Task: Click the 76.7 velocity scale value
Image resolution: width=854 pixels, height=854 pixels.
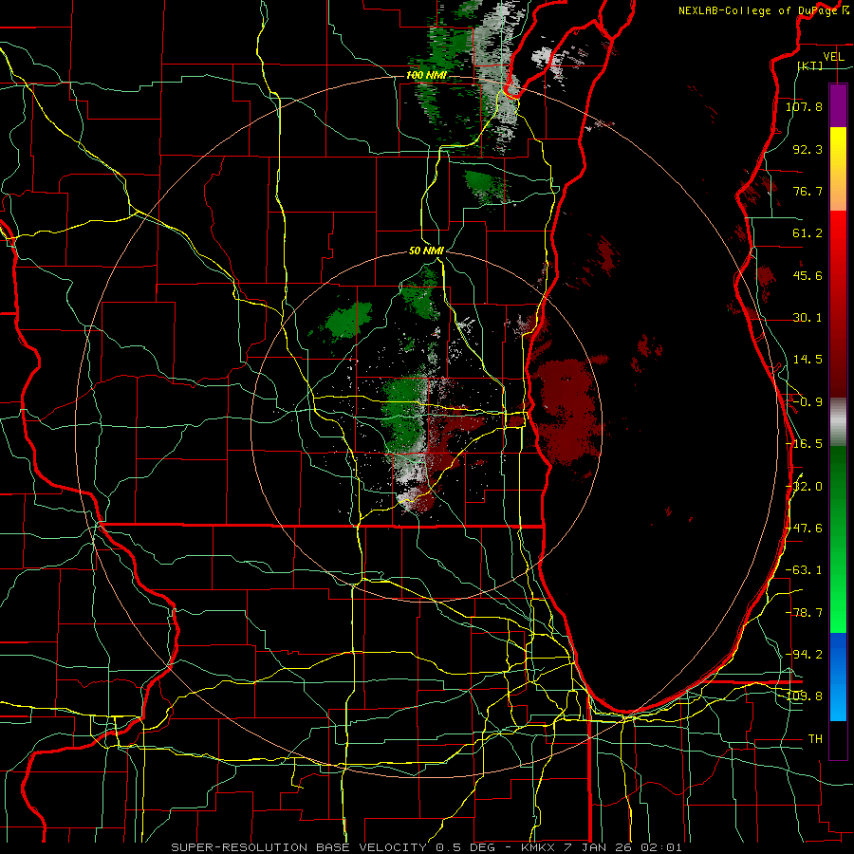Action: click(x=808, y=191)
